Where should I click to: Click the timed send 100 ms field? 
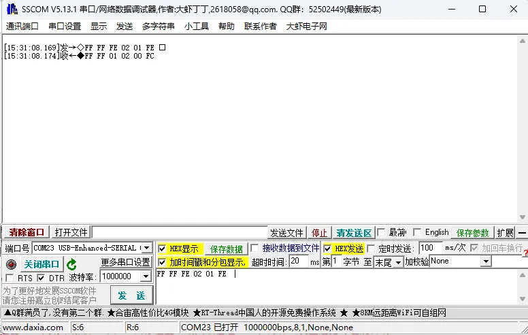tap(430, 248)
